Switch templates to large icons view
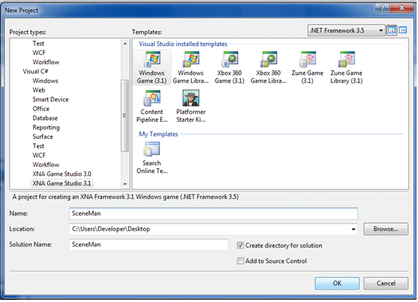Viewport: 418px width, 302px height. pyautogui.click(x=392, y=30)
